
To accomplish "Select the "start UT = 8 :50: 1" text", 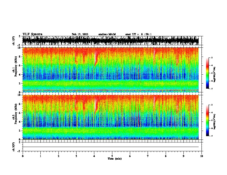I will [138, 34].
